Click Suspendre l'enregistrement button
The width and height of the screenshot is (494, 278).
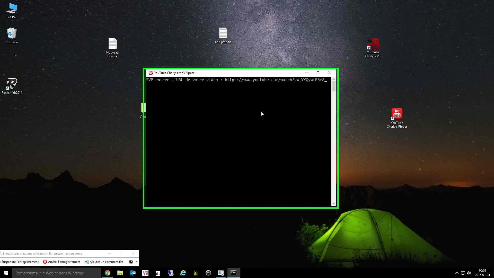[x=19, y=262]
